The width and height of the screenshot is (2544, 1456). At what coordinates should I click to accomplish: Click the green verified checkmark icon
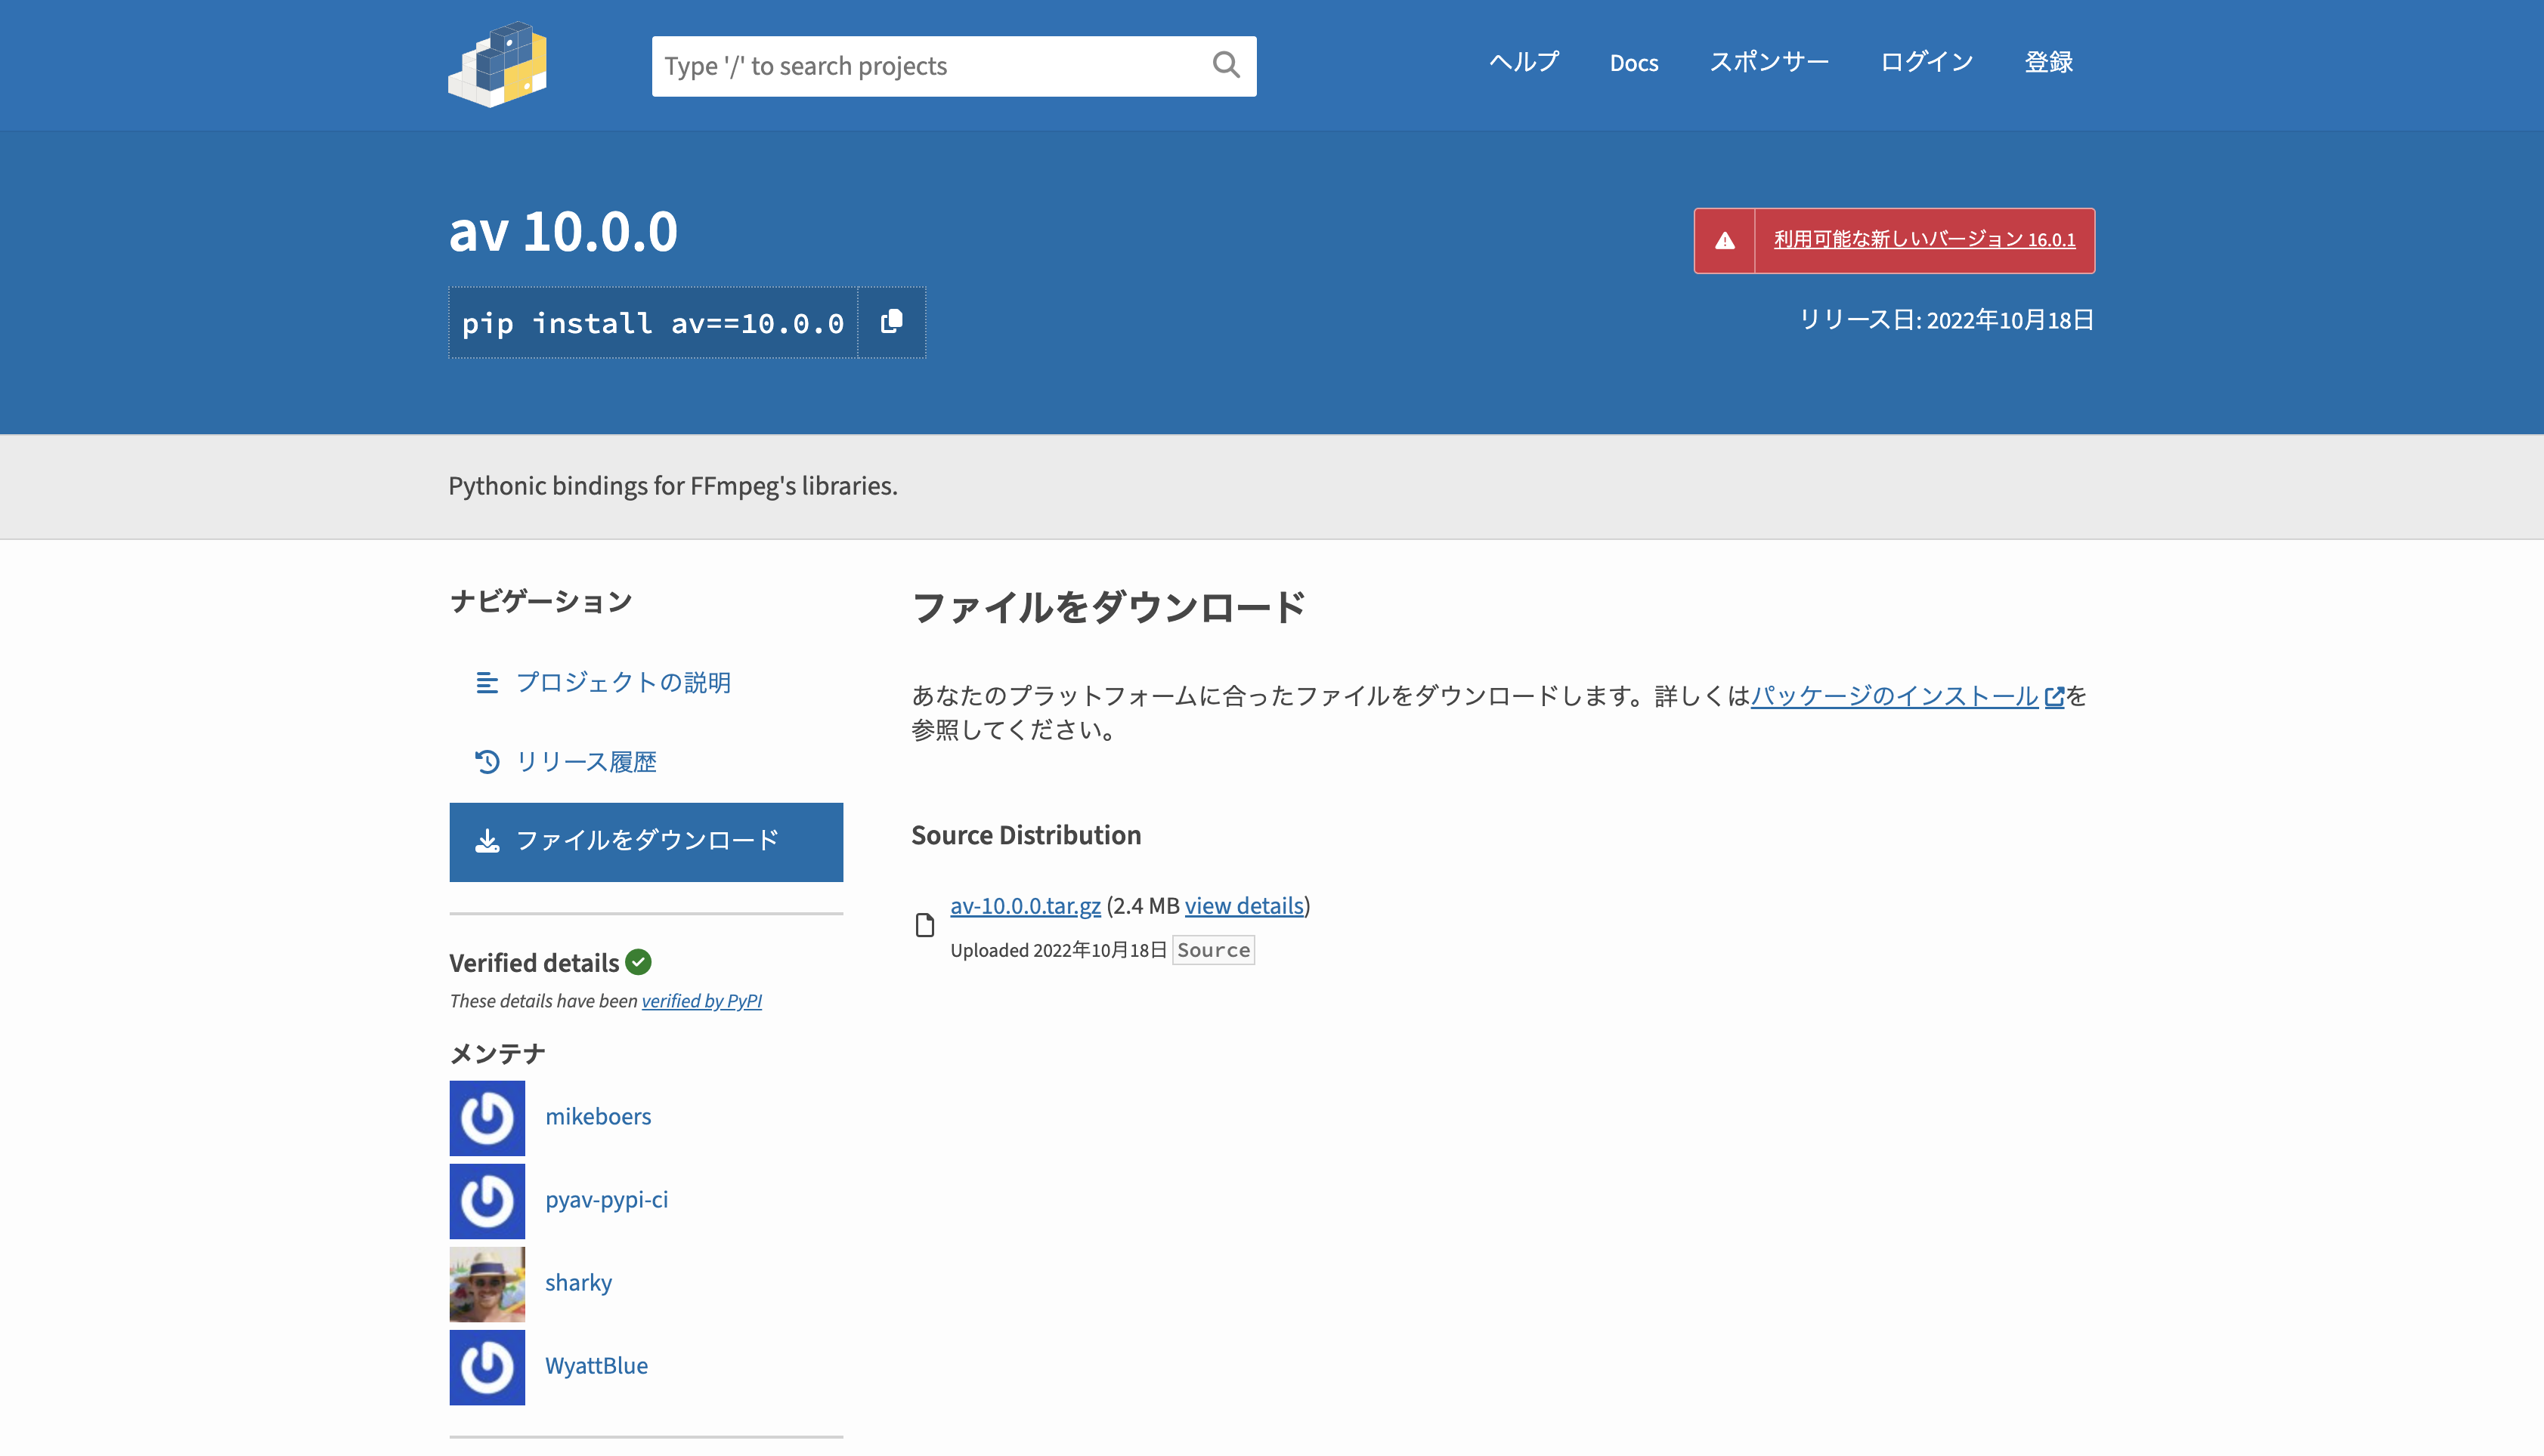[x=639, y=962]
